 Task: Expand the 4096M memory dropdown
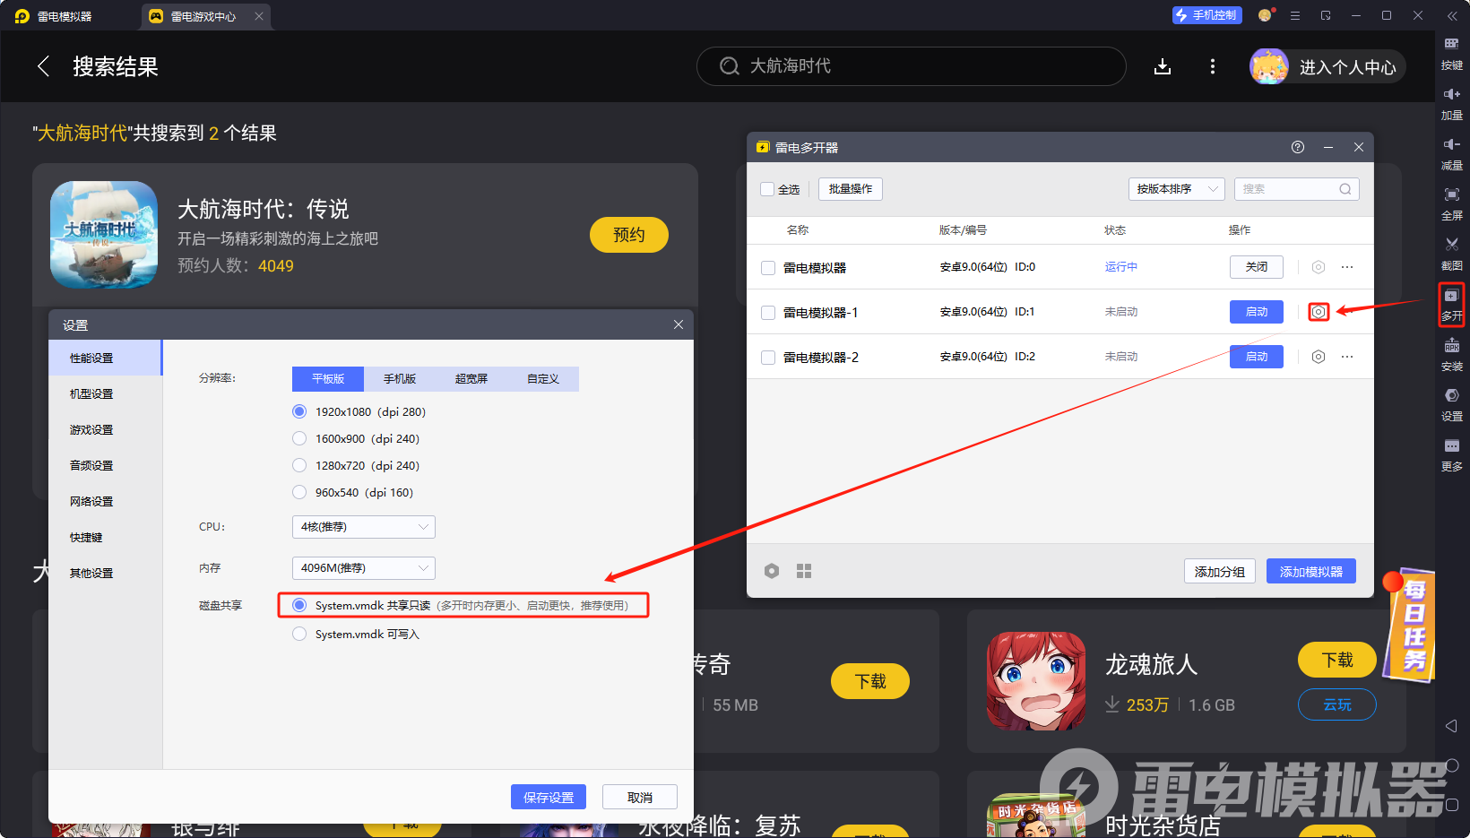(x=362, y=567)
